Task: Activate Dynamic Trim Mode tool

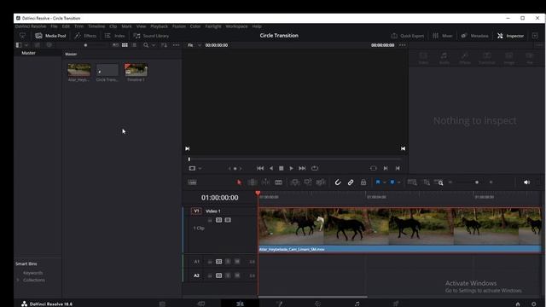Action: (x=265, y=182)
